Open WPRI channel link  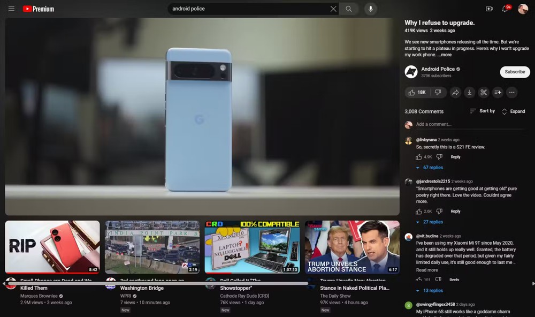click(x=126, y=296)
